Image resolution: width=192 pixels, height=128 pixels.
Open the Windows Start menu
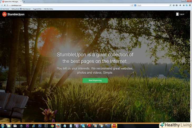3,126
